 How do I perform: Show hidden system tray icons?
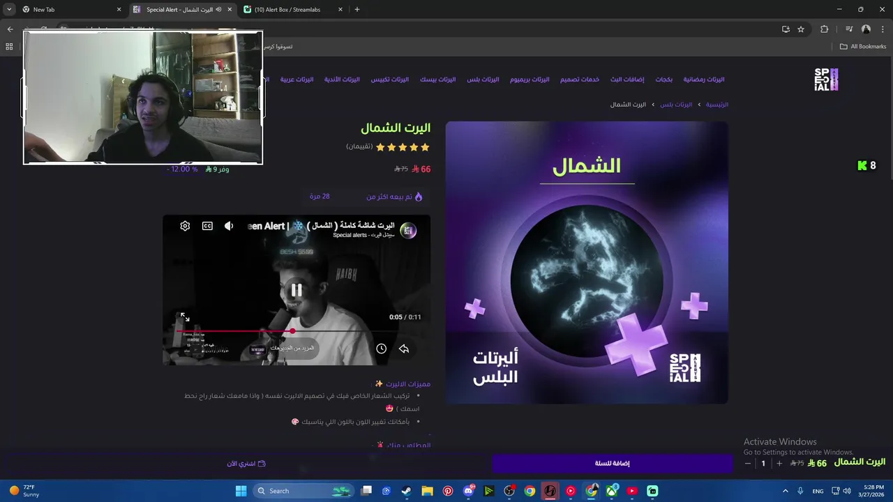point(785,491)
